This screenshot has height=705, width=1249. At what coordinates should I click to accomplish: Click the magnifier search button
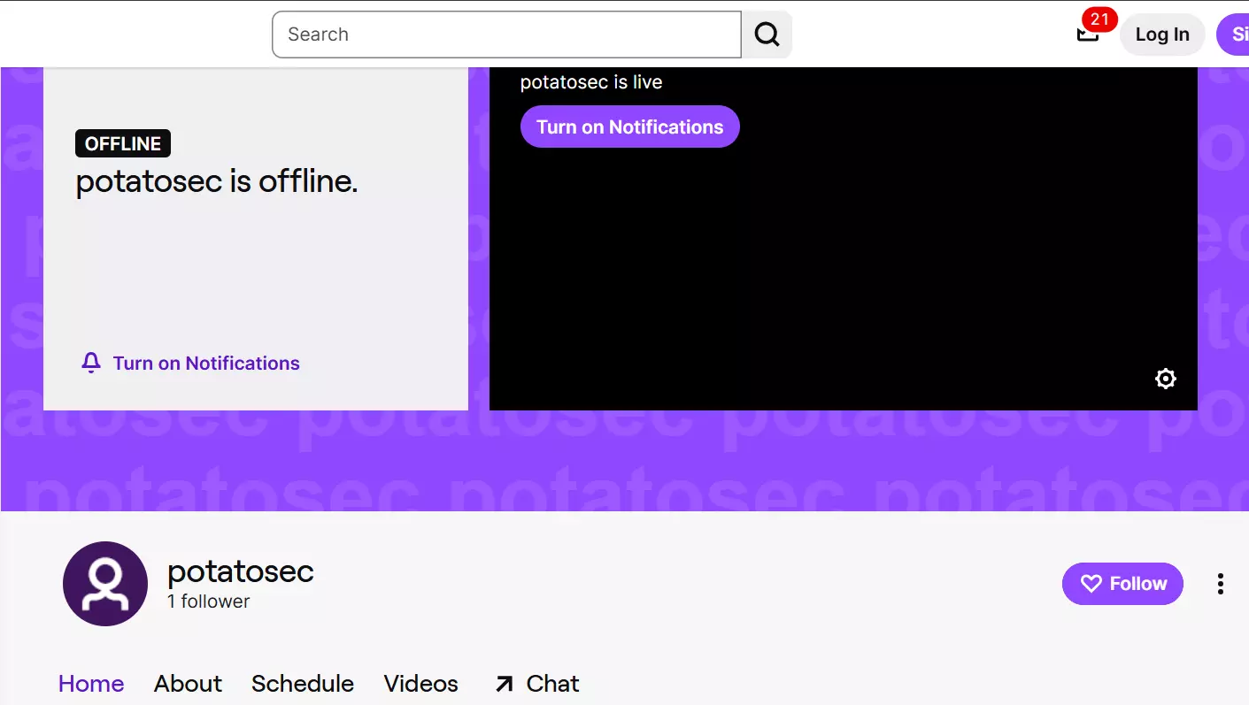(767, 34)
